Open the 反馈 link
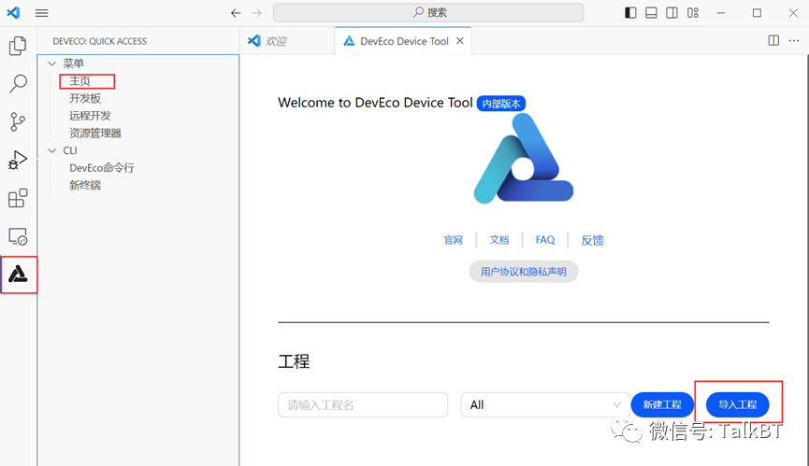This screenshot has width=809, height=466. pyautogui.click(x=592, y=240)
